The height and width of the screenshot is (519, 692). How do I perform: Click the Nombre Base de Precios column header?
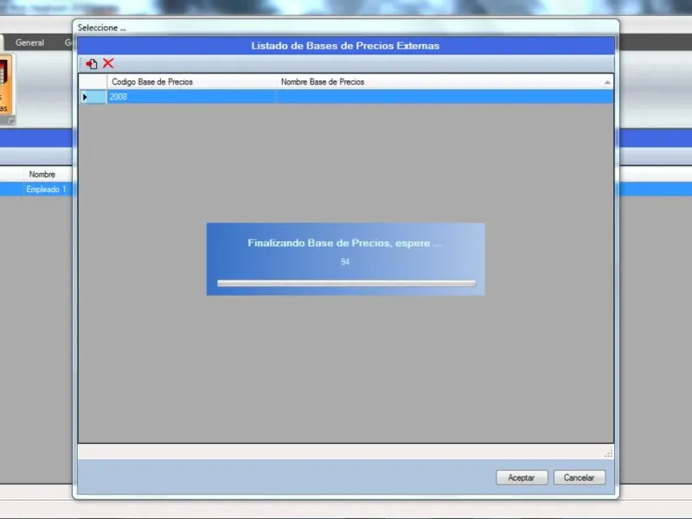445,81
